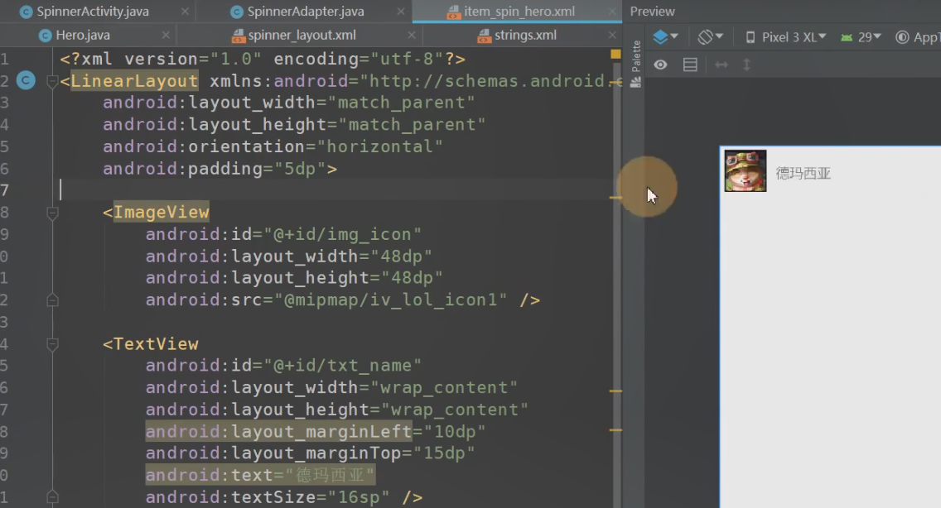Select the hero image in layout preview
The width and height of the screenshot is (941, 508).
(x=746, y=170)
